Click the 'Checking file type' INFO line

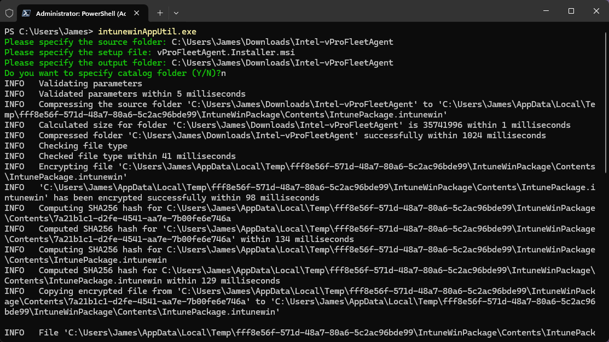pyautogui.click(x=83, y=146)
